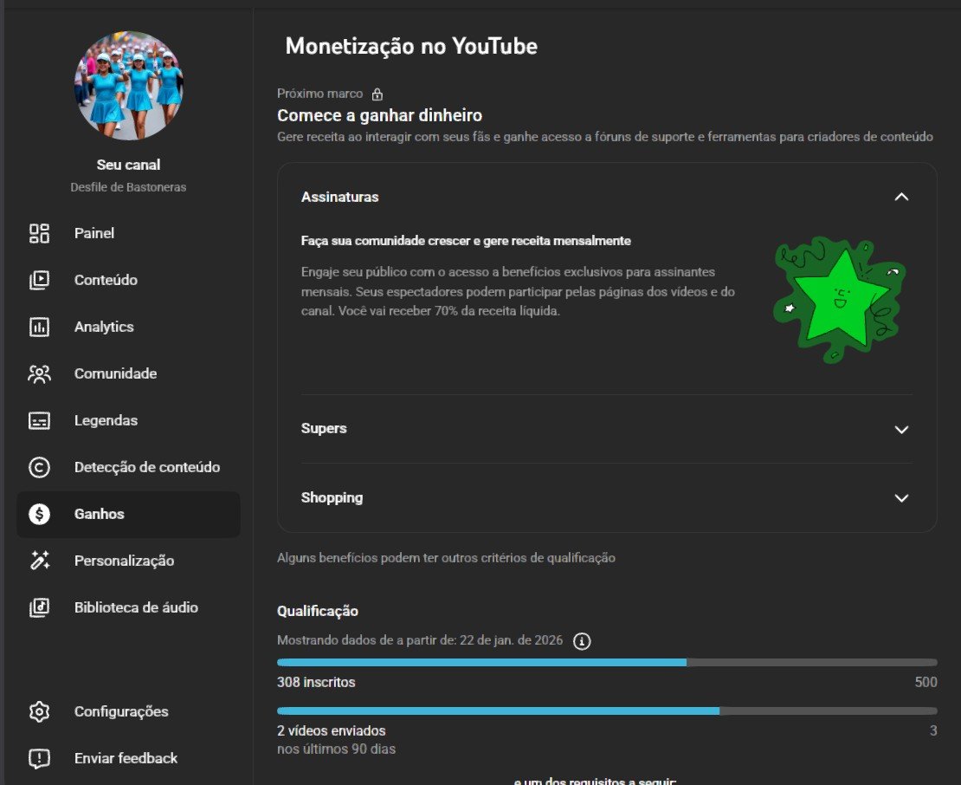Click the Legendas subtitles icon
This screenshot has width=961, height=785.
pyautogui.click(x=39, y=421)
